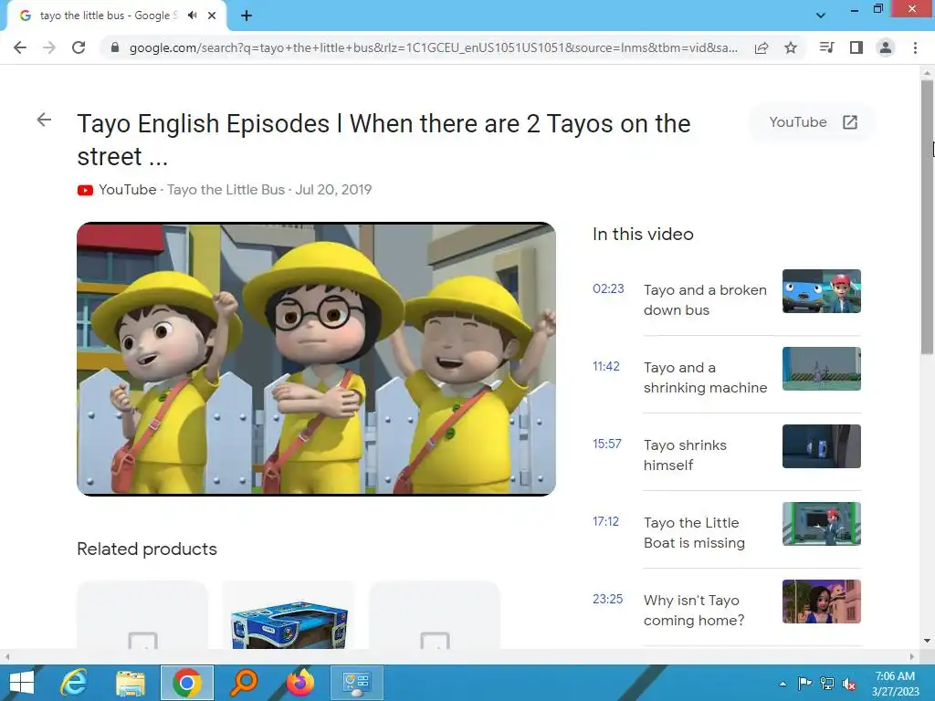Open 'Why isn't Tayo coming home?' chapter
Viewport: 935px width, 701px height.
pyautogui.click(x=694, y=610)
